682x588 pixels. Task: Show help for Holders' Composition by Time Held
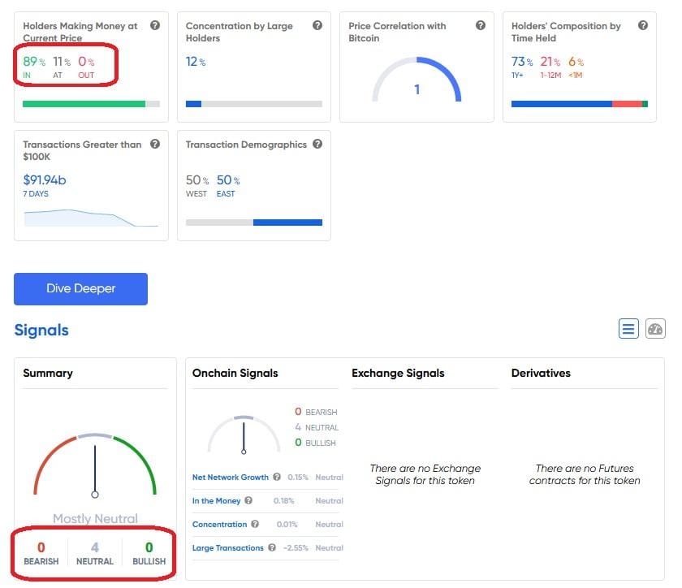[x=643, y=26]
